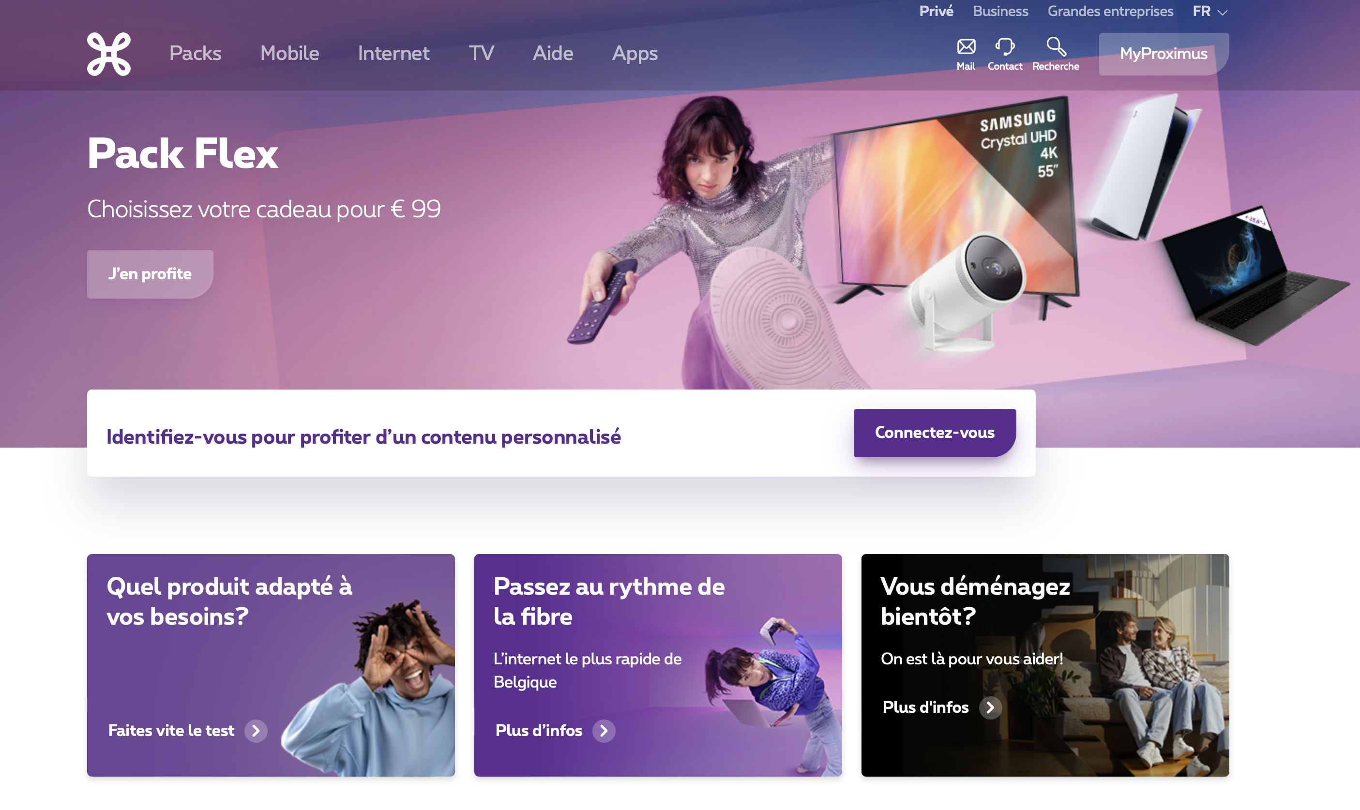Open the Quel produit adapté card
This screenshot has width=1360, height=810.
(270, 665)
